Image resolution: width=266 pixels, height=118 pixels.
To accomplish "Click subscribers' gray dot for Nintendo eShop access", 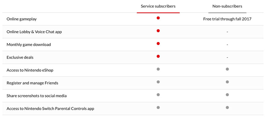I will [x=158, y=69].
